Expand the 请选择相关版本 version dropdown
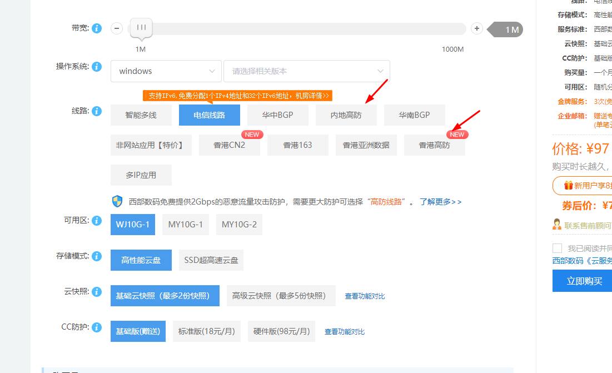The width and height of the screenshot is (612, 373). coord(307,71)
